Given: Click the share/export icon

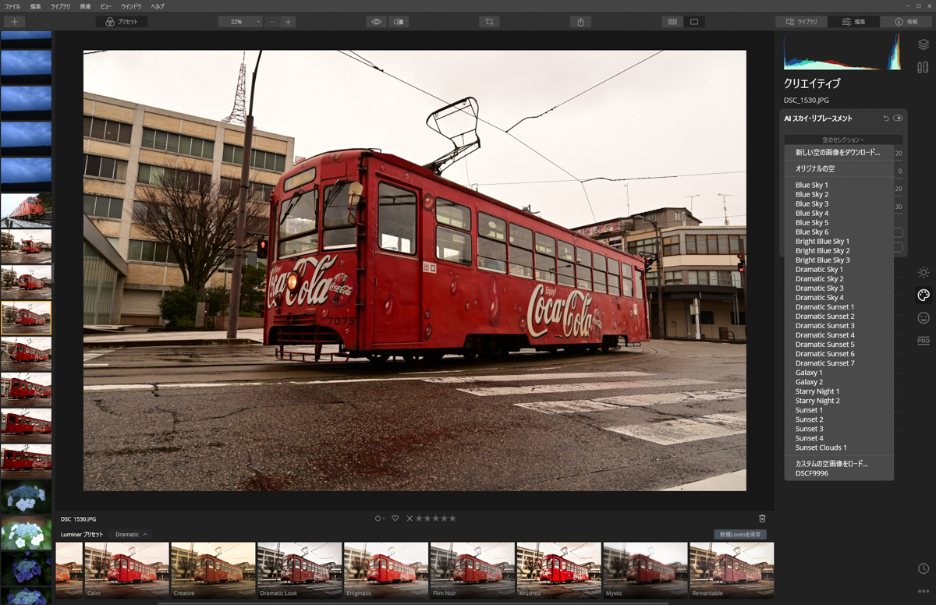Looking at the screenshot, I should [x=580, y=22].
